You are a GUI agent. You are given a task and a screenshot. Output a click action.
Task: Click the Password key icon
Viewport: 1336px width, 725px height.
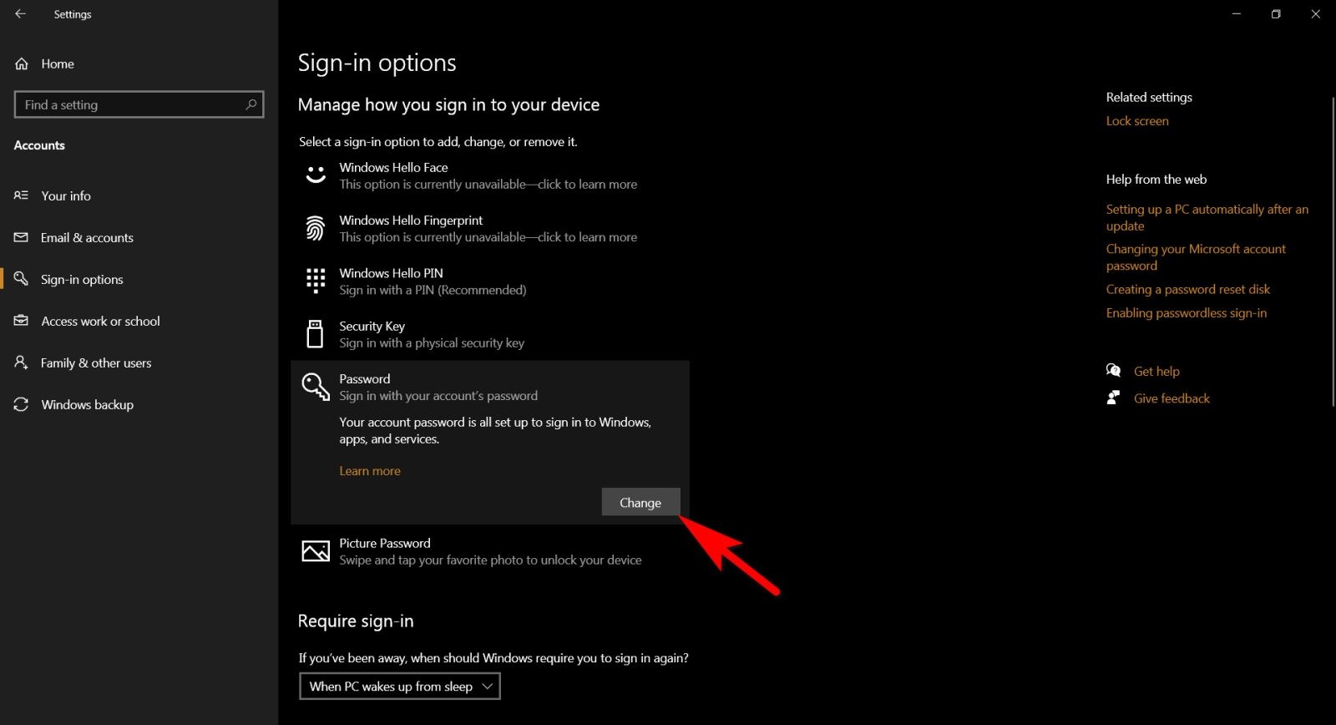316,387
